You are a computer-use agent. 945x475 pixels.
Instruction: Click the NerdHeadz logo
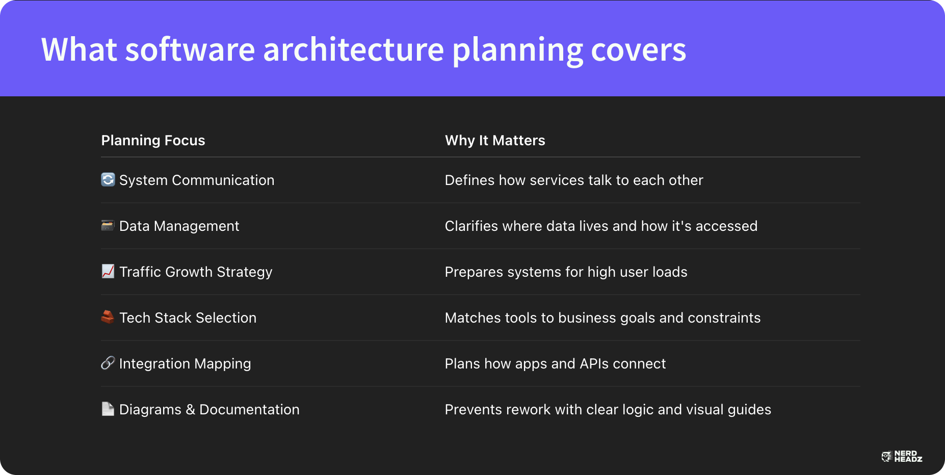tap(902, 456)
